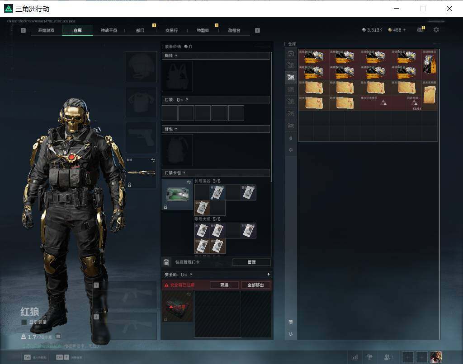
Task: Click the stacked layers icon below the warehouse
Action: coord(291,322)
